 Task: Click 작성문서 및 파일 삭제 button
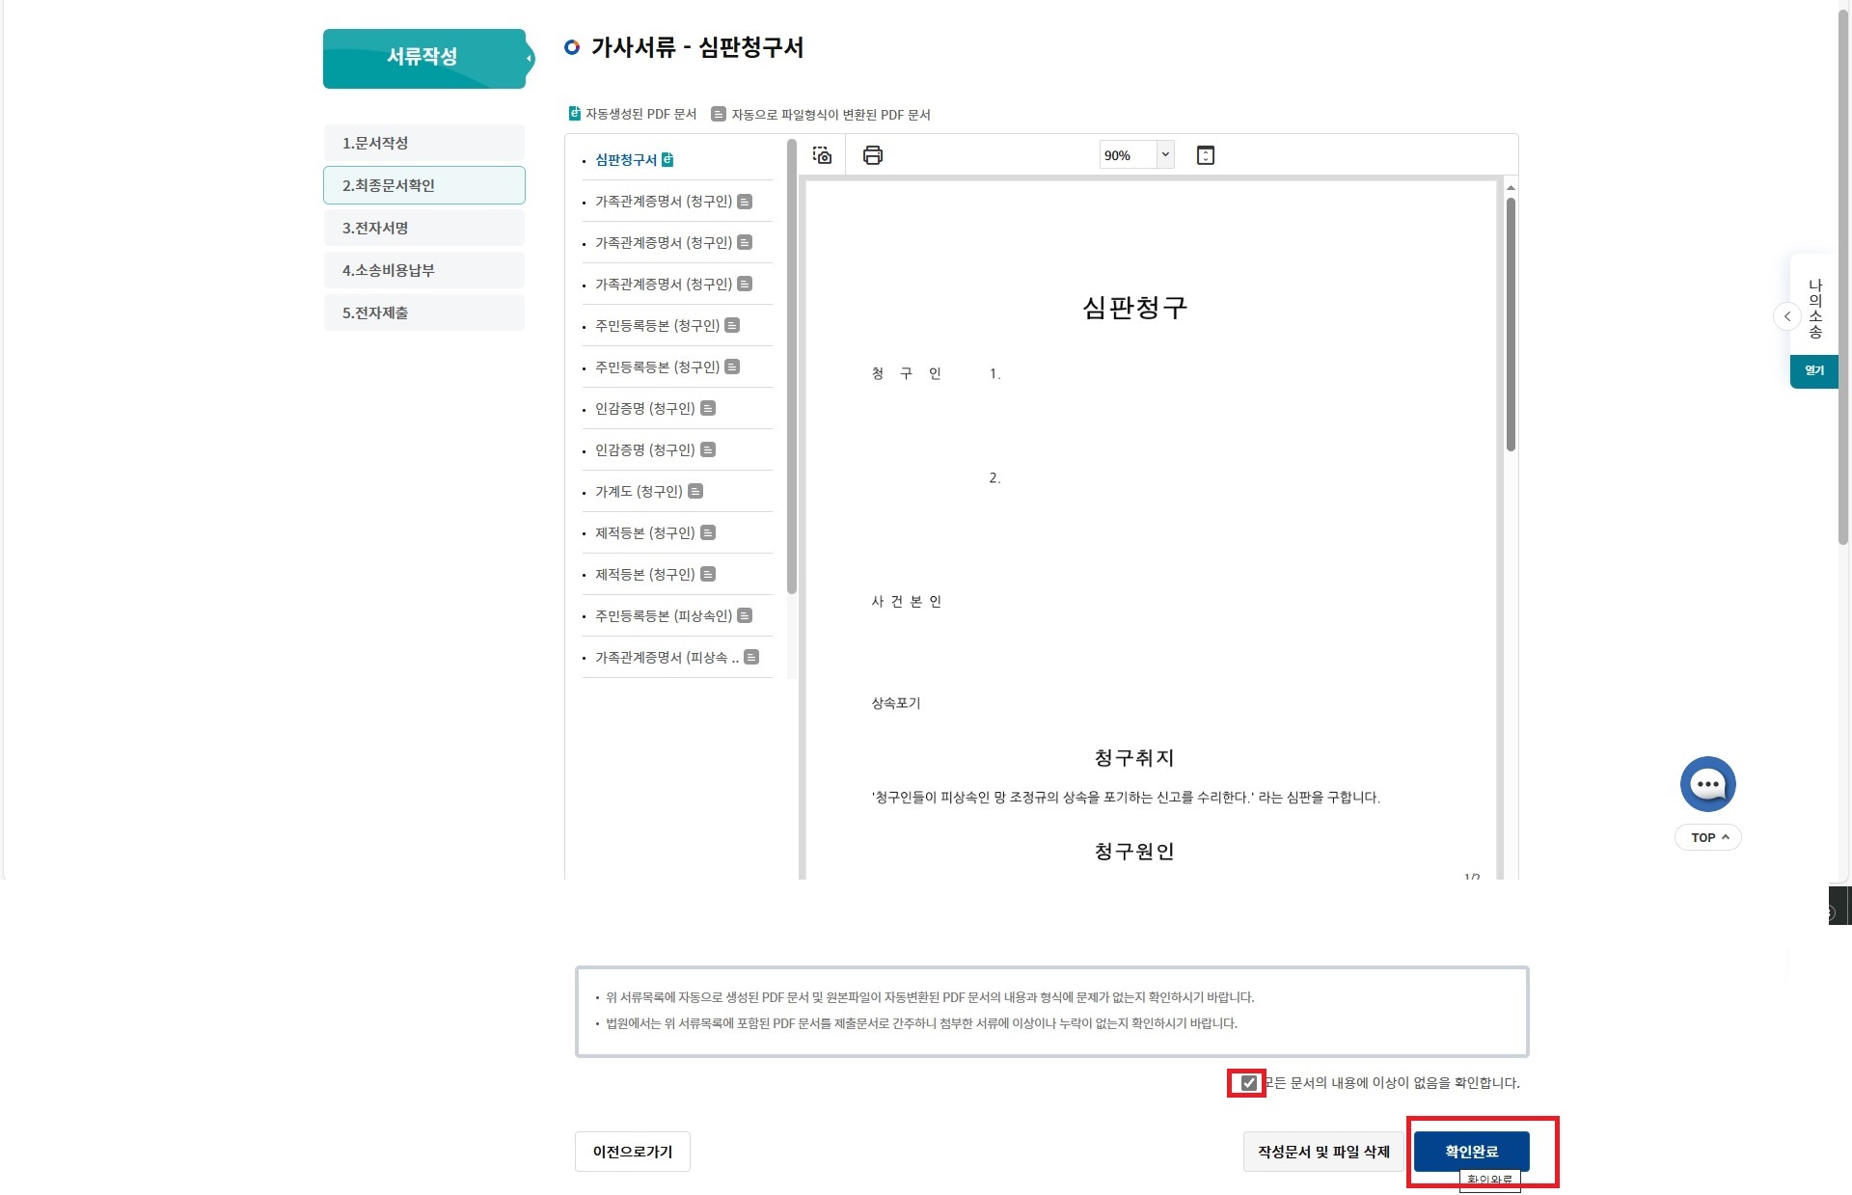coord(1322,1151)
